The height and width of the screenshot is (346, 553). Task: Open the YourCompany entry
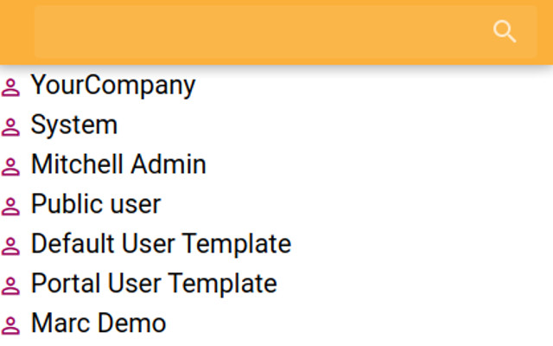(113, 86)
